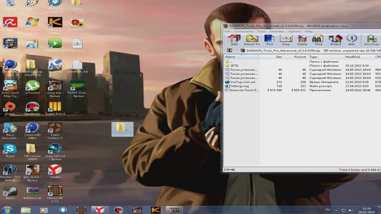Select the Cinema4D 64Bit desktop shortcut

tap(32, 131)
